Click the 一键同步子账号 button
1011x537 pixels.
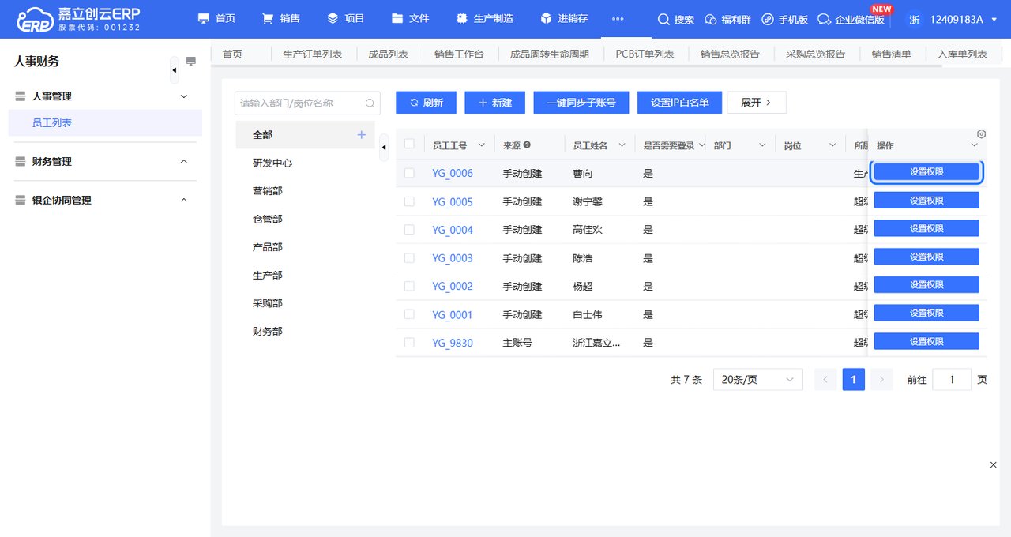coord(581,103)
